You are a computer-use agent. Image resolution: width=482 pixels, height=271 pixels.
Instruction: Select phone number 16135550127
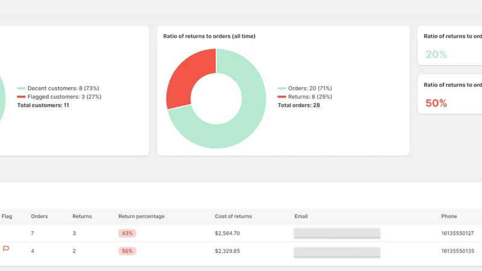pyautogui.click(x=457, y=233)
